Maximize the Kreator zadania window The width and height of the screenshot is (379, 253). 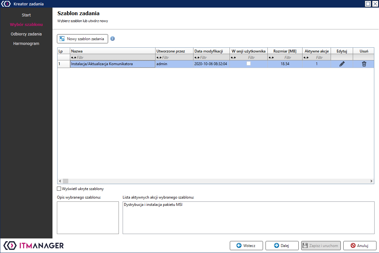(x=368, y=3)
